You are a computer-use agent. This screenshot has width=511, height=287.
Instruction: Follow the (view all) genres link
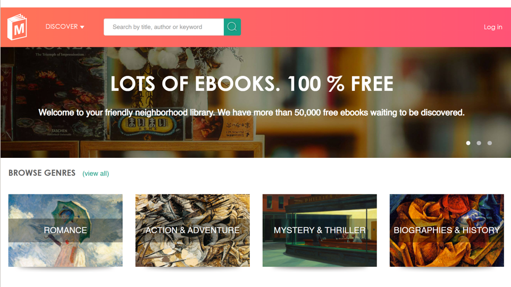[96, 174]
